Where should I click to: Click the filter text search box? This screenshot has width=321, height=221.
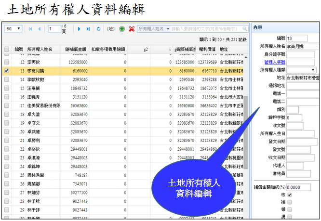click(x=206, y=29)
